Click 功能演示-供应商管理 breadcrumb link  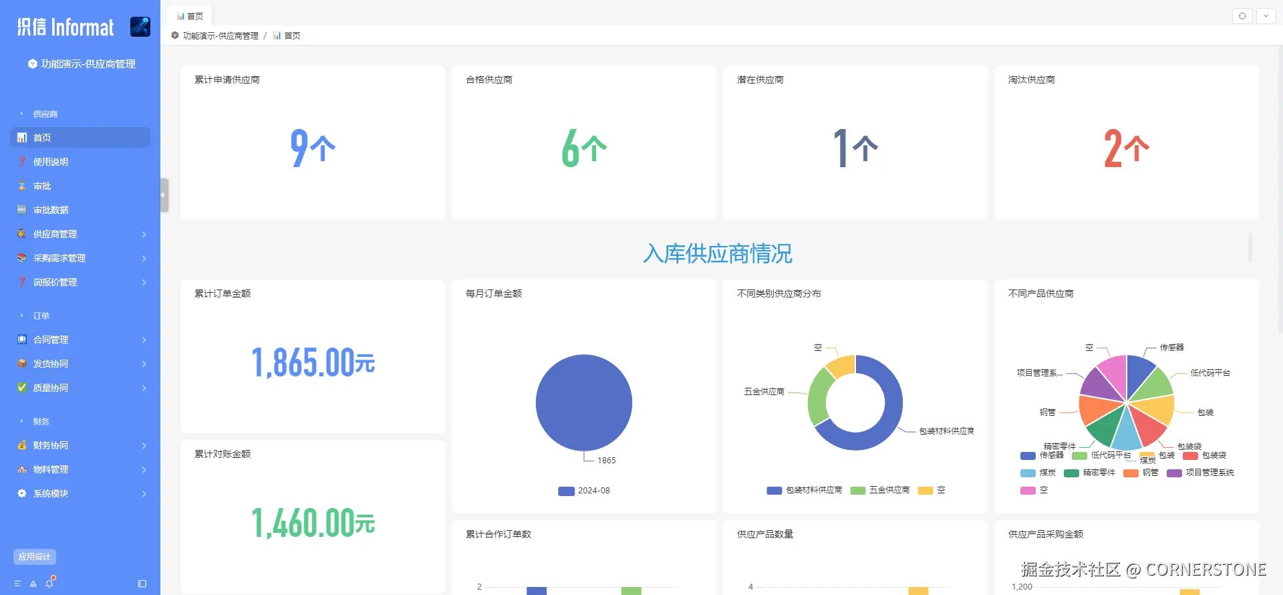pos(221,35)
